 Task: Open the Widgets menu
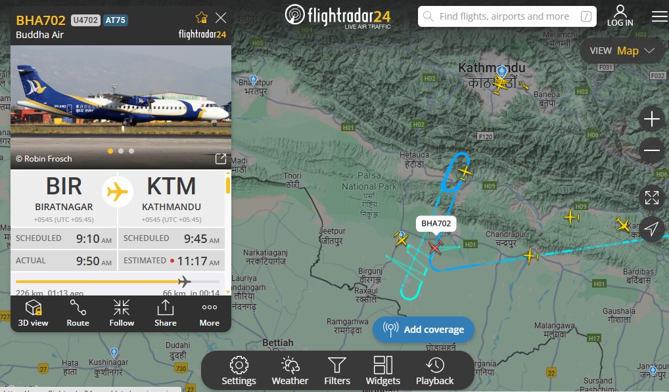383,371
